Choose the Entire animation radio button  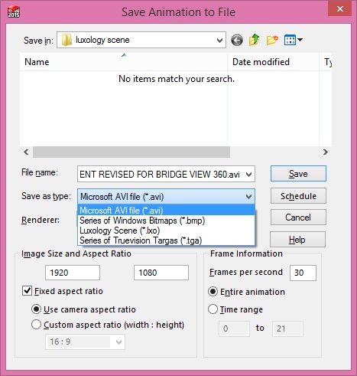coord(213,291)
